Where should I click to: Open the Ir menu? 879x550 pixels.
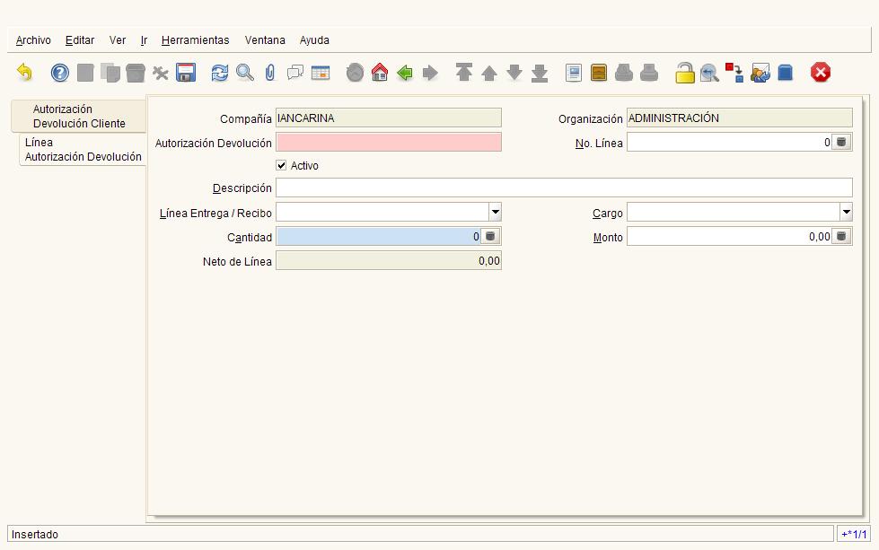144,40
